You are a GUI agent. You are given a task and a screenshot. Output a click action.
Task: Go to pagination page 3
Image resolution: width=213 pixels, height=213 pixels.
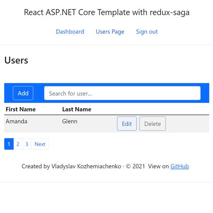coord(27,144)
